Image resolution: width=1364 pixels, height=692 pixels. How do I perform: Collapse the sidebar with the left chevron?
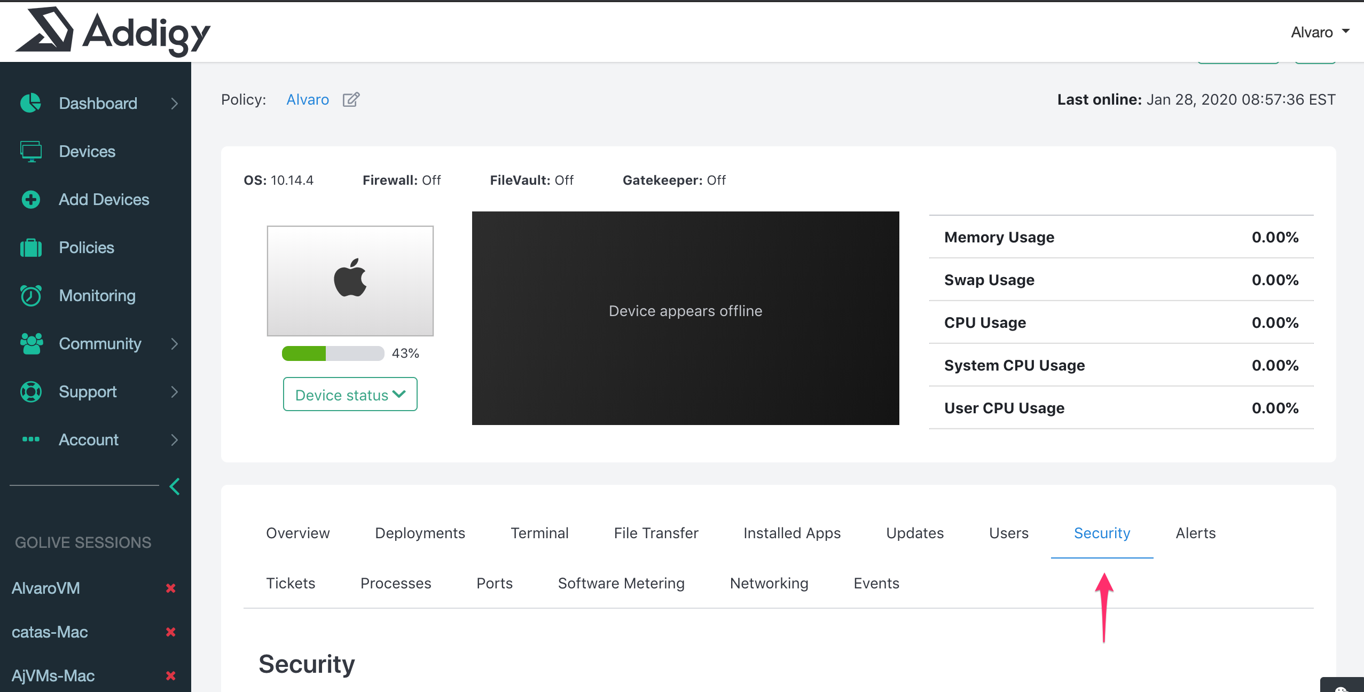174,486
